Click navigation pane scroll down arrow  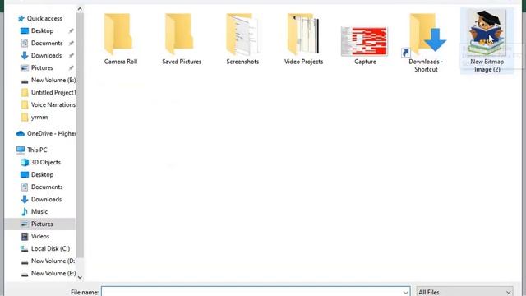[80, 277]
